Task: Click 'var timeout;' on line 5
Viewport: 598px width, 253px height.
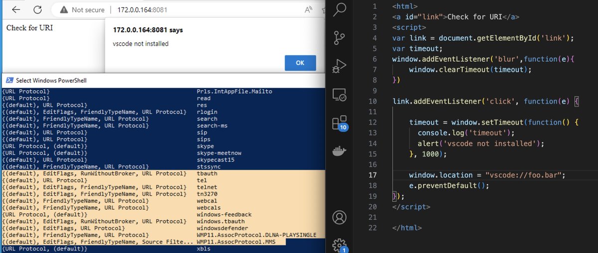Action: [x=418, y=49]
